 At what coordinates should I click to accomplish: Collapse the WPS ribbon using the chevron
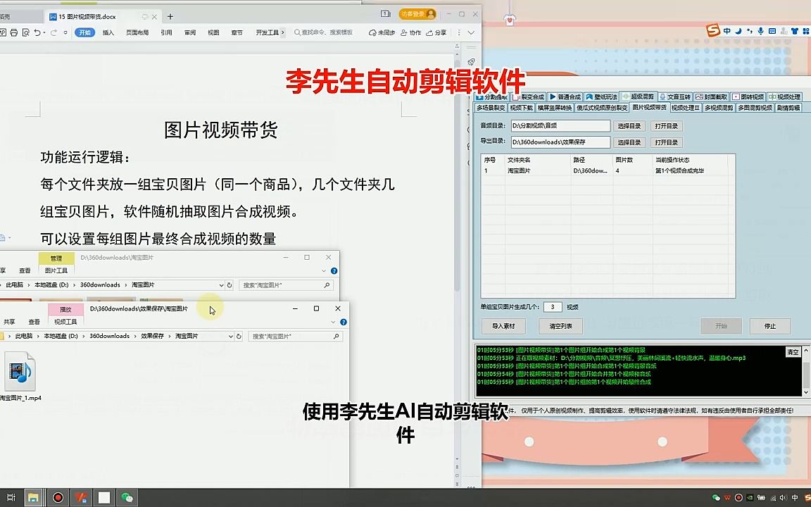470,32
